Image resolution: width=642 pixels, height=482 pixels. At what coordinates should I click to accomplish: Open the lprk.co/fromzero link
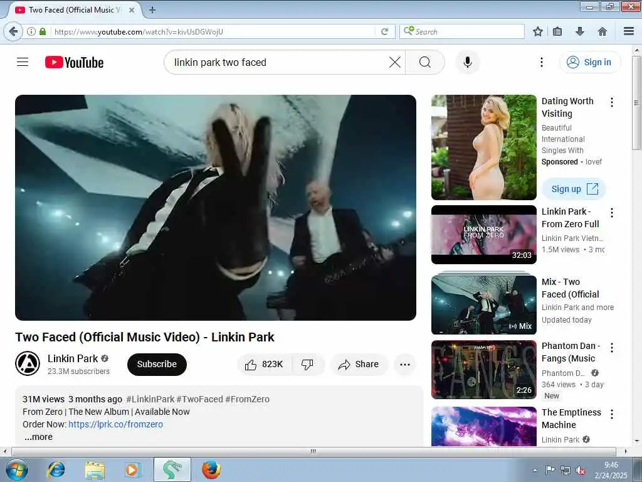coord(115,424)
